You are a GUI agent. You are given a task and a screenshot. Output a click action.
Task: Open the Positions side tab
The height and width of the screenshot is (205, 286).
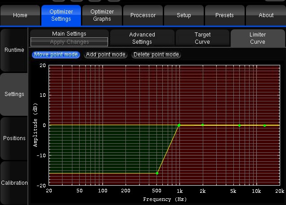click(14, 138)
